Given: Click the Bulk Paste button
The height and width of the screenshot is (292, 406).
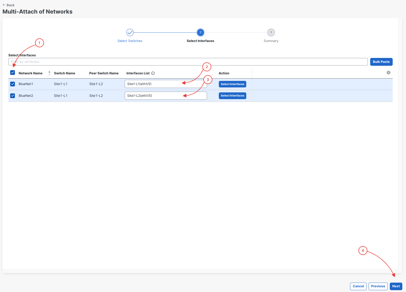Looking at the screenshot, I should (381, 62).
